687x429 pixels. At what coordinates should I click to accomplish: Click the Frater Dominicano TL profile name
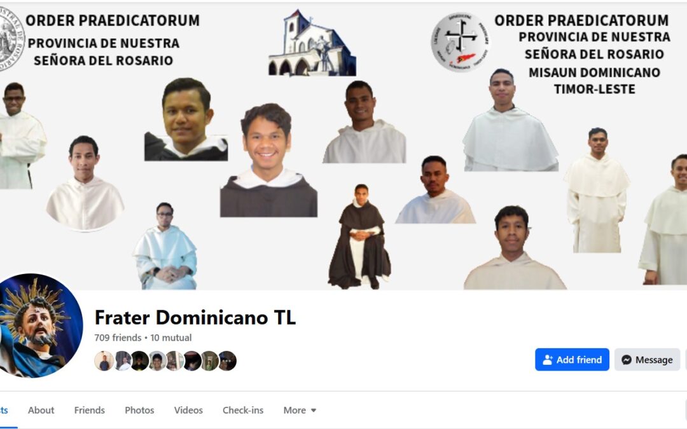195,317
